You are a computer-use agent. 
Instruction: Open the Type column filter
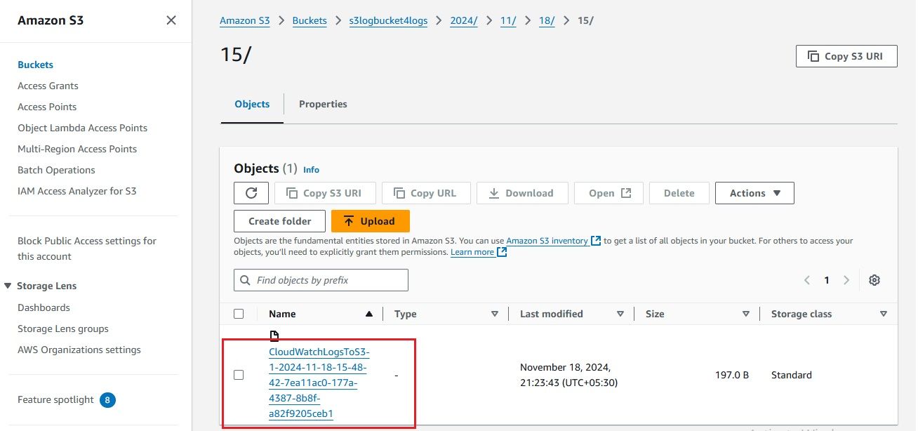495,313
